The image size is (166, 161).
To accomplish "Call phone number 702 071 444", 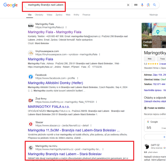I will [159, 84].
